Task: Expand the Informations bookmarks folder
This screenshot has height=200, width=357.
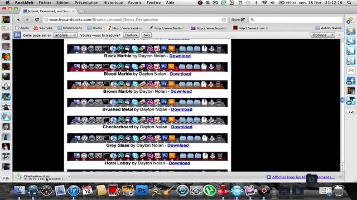Action: tap(70, 28)
